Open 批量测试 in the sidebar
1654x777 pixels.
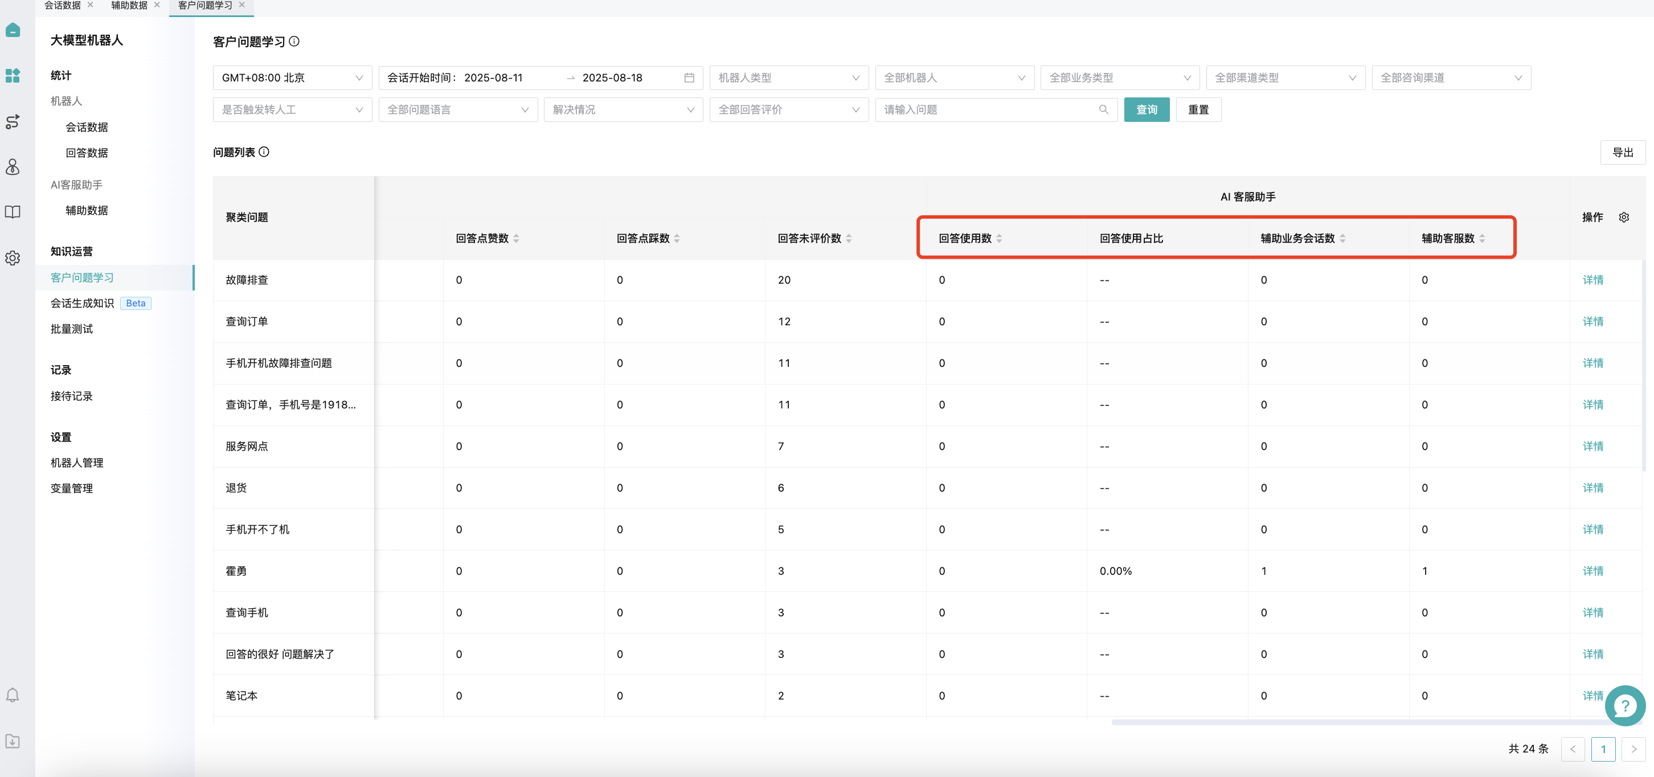(x=72, y=329)
